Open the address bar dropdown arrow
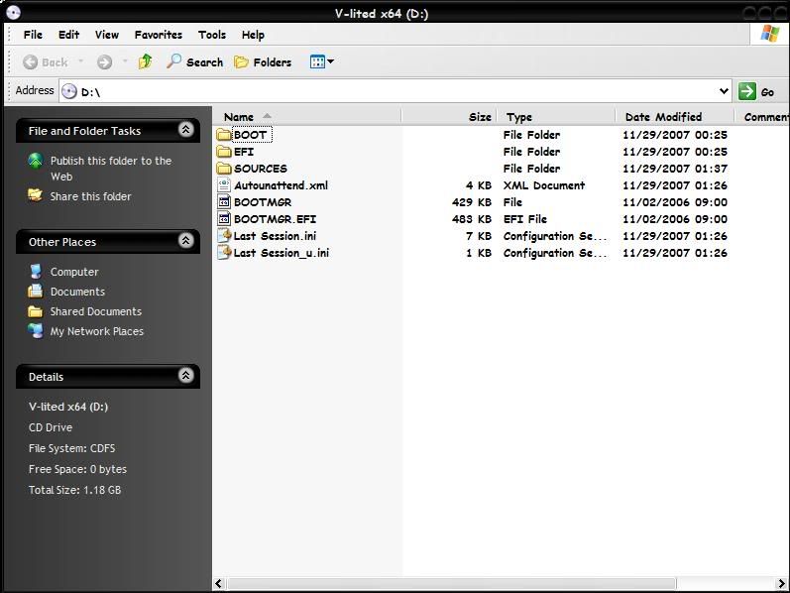The width and height of the screenshot is (790, 593). point(723,91)
